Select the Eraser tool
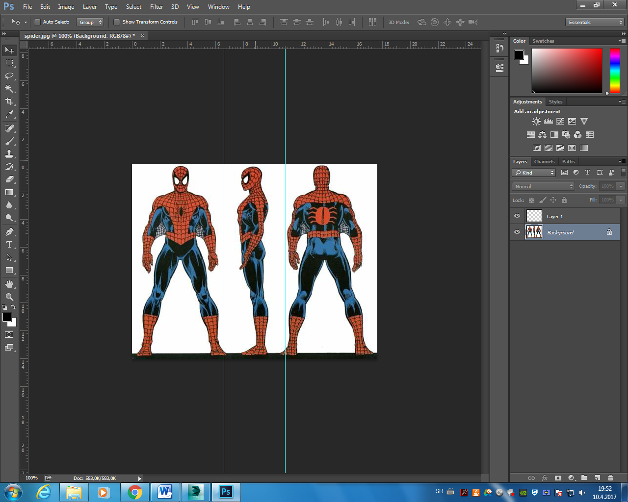Image resolution: width=628 pixels, height=502 pixels. pyautogui.click(x=9, y=179)
